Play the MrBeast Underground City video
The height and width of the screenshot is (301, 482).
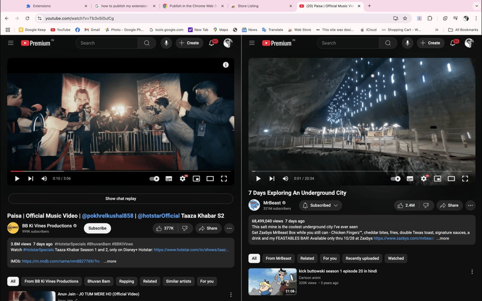(258, 179)
